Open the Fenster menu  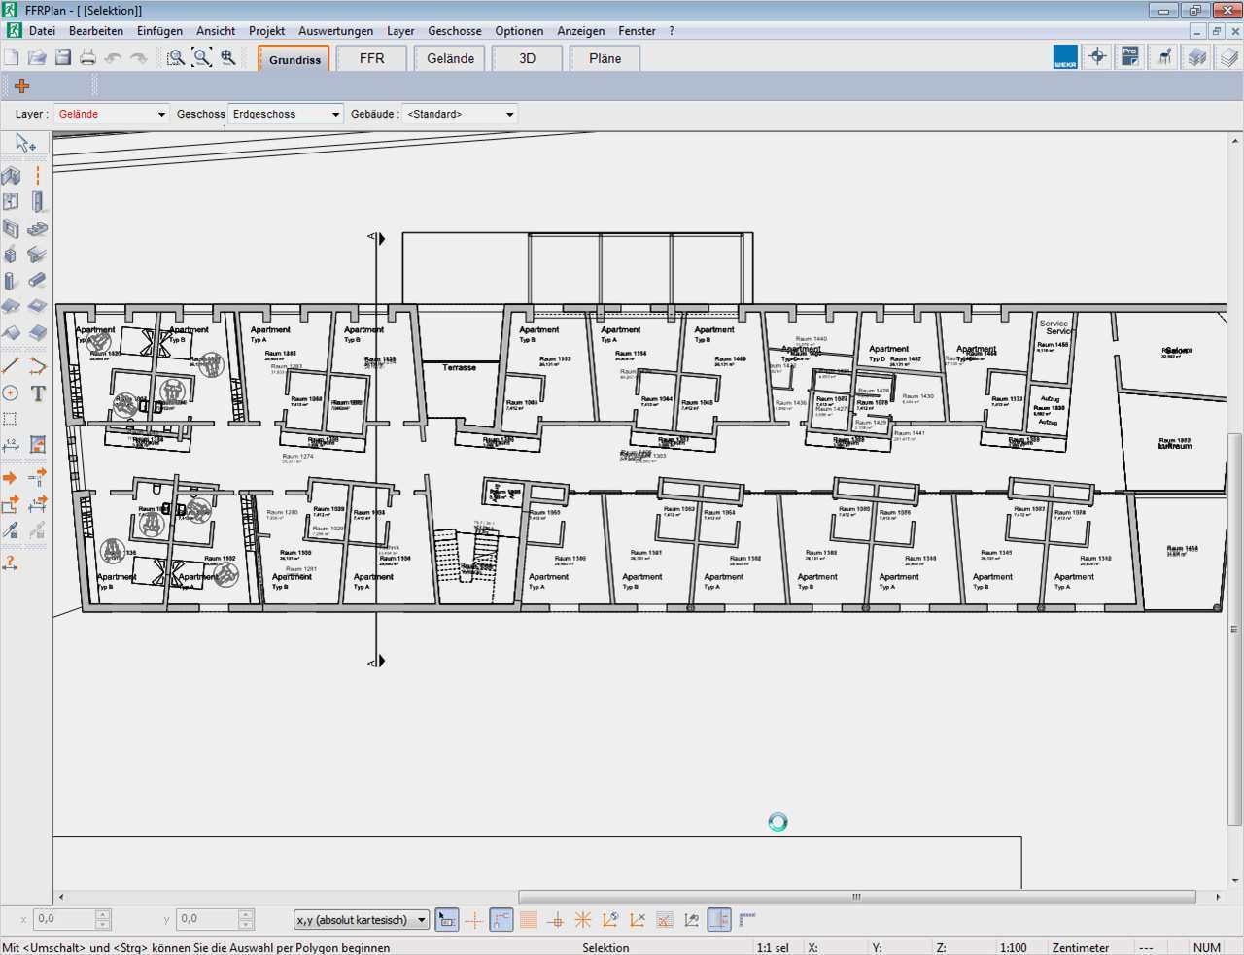coord(637,31)
